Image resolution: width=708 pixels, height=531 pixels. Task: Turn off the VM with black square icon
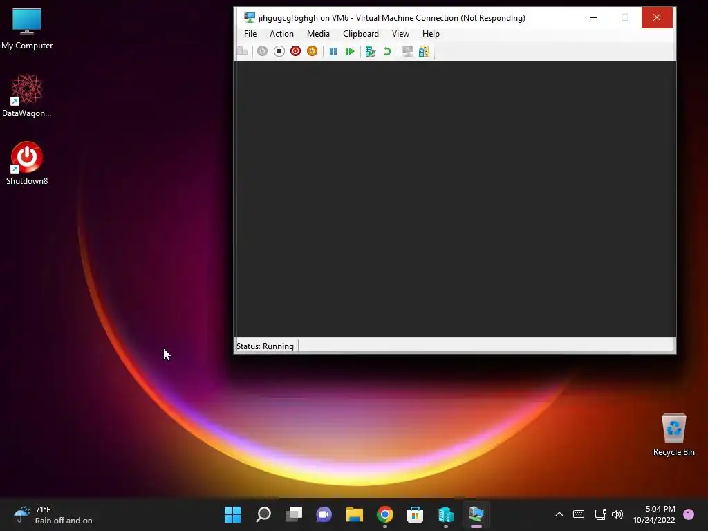[x=279, y=51]
